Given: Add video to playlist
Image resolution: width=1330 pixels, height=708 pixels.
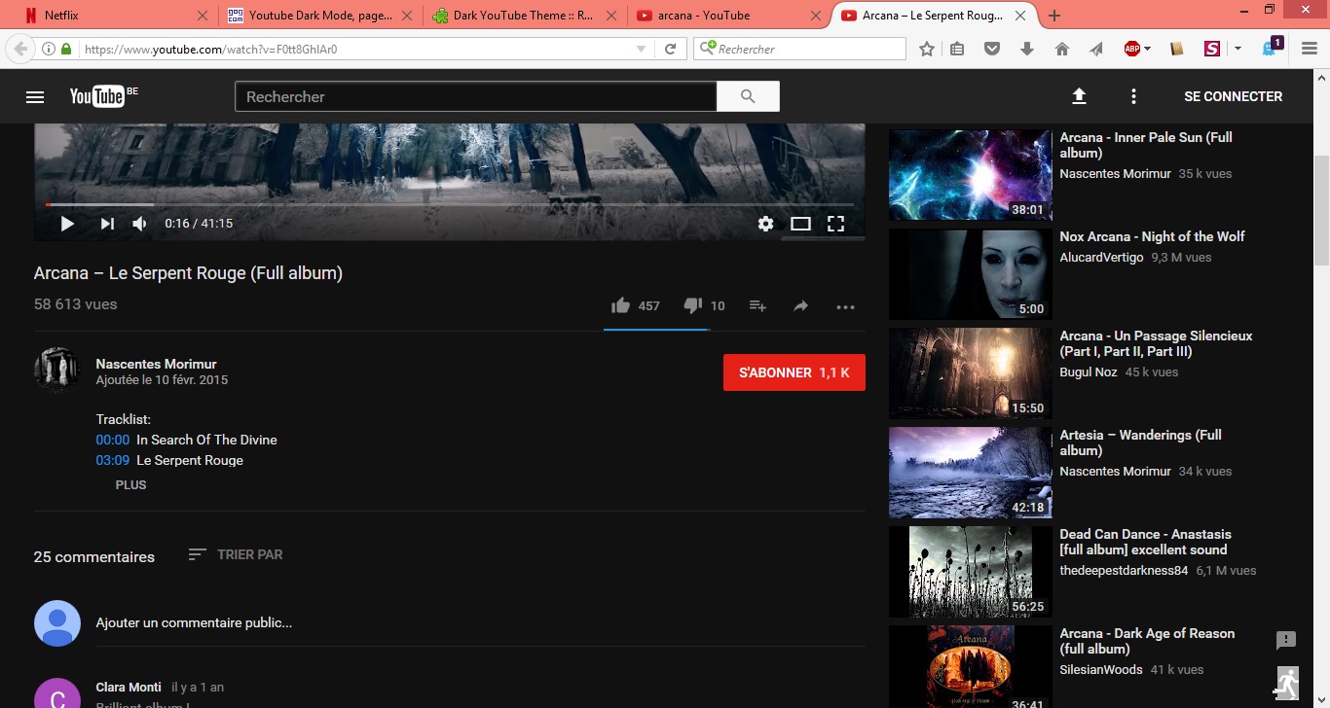Looking at the screenshot, I should click(757, 305).
